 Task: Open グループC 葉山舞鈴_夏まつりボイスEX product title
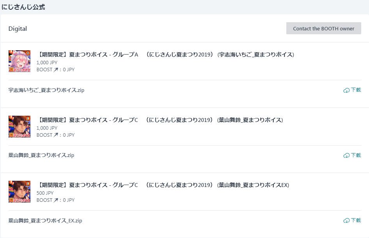point(163,185)
